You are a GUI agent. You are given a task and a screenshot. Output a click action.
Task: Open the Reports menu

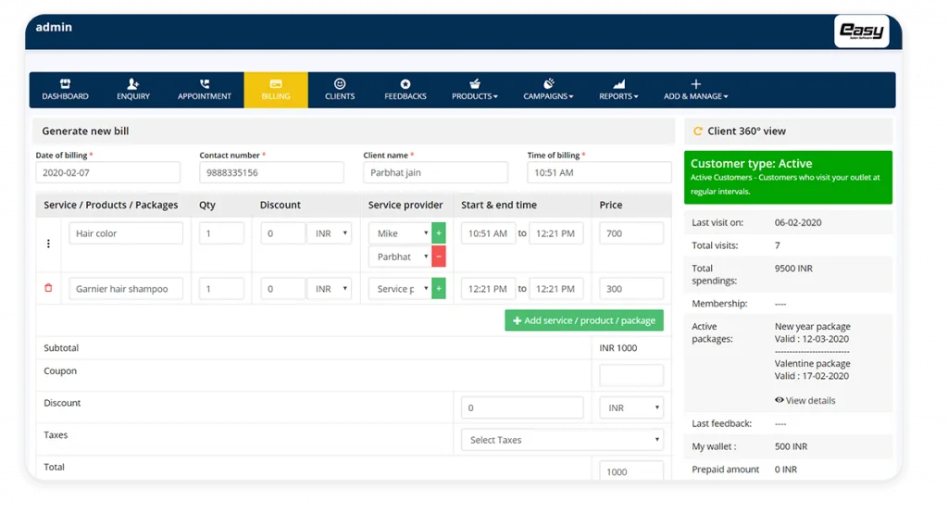pos(618,90)
